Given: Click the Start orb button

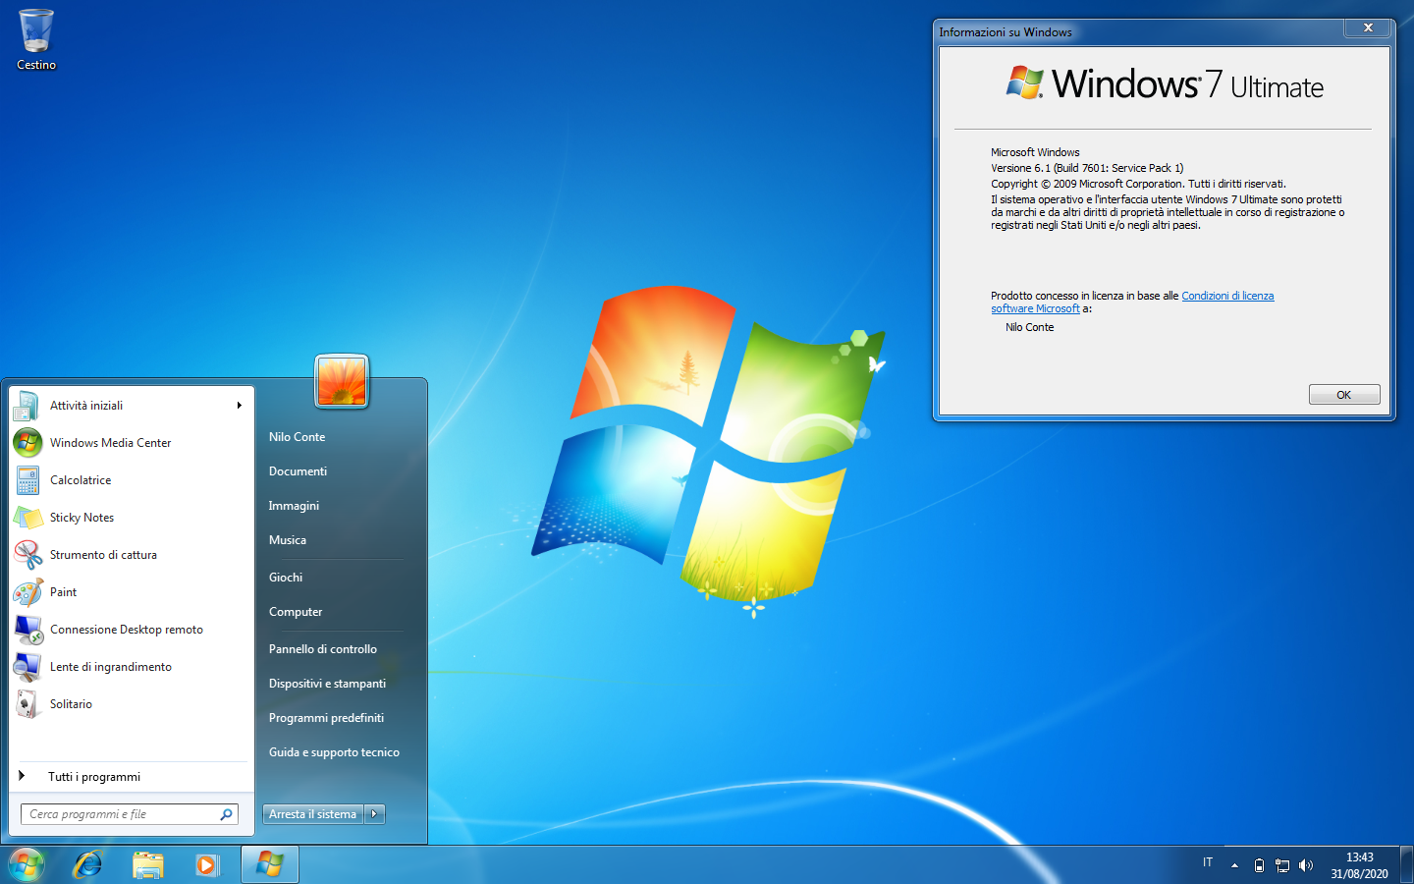Looking at the screenshot, I should click(27, 864).
